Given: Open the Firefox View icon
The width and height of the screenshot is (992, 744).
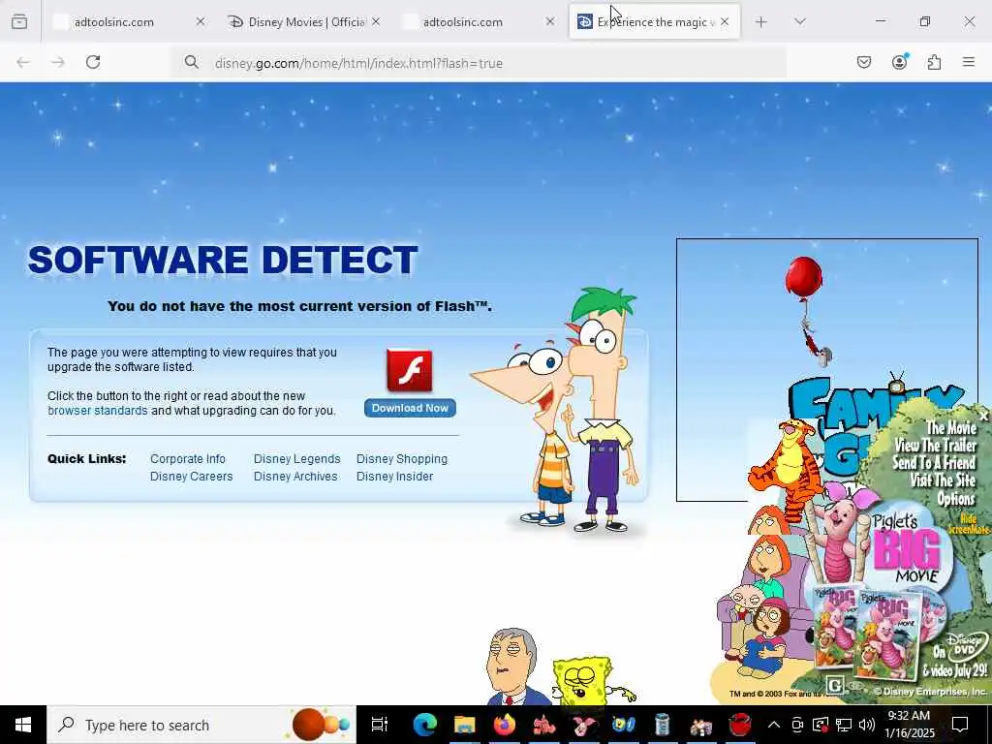Looking at the screenshot, I should [19, 22].
